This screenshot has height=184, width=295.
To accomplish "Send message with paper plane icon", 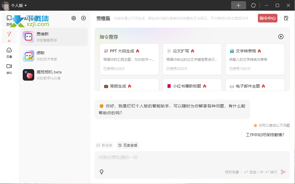I will (283, 172).
